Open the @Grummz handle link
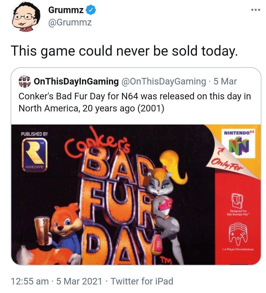Viewport: 266px width, 293px height. (70, 23)
